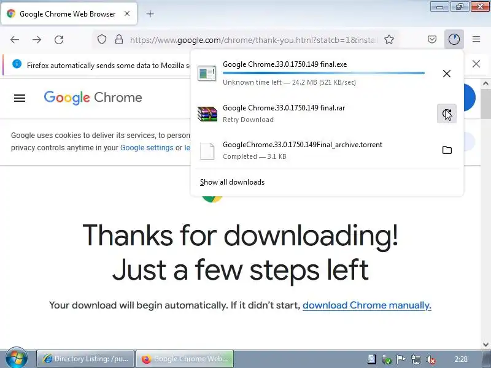Click the blank torrent file icon
The width and height of the screenshot is (491, 368).
pyautogui.click(x=207, y=151)
